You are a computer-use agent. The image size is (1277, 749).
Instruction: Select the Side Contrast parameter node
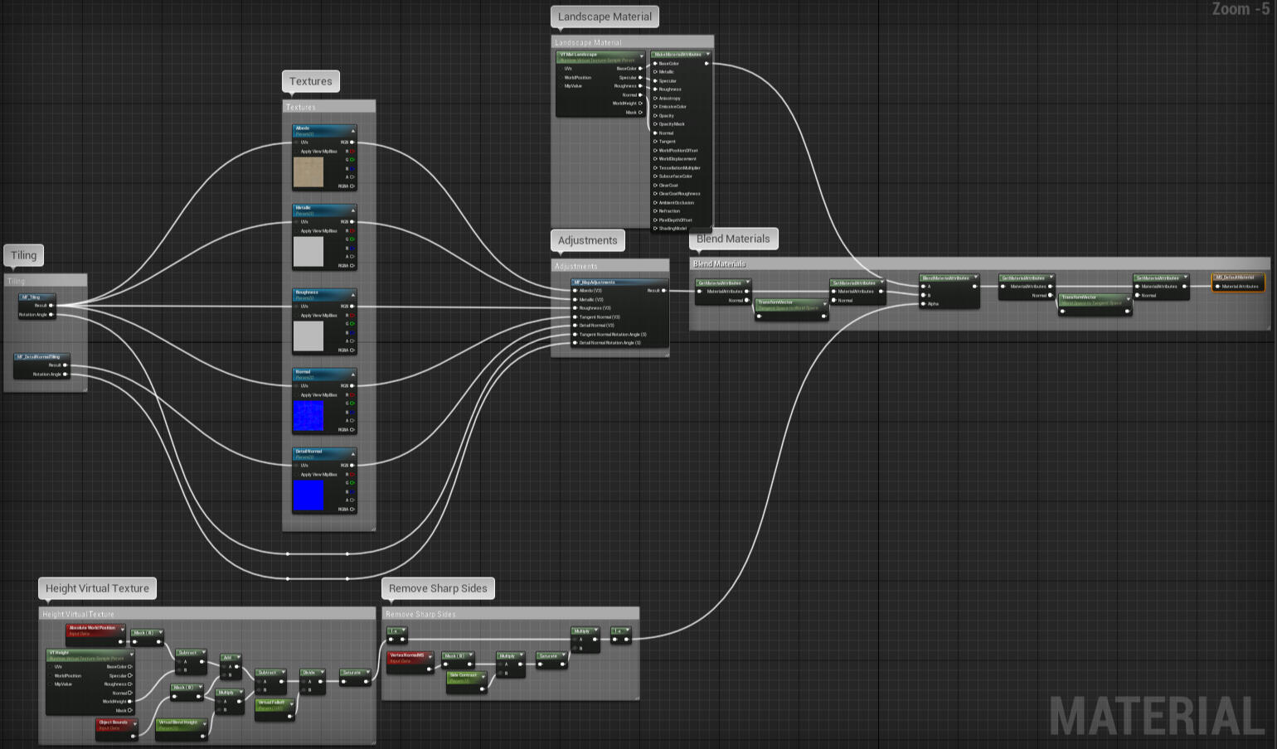click(x=467, y=681)
